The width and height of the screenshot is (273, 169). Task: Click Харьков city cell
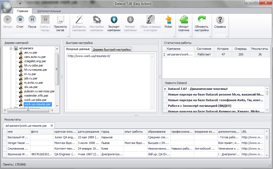tap(112, 137)
